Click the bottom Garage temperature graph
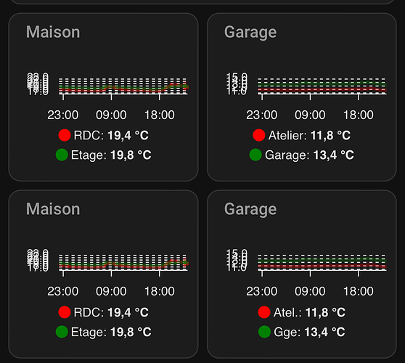Viewport: 405px width, 363px height. 306,273
